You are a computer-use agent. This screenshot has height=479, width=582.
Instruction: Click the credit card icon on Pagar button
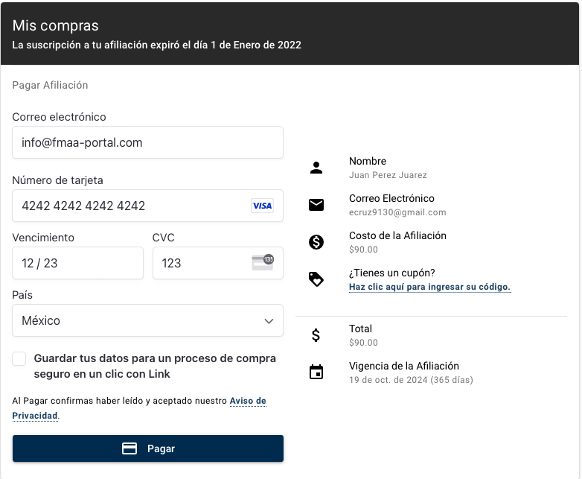tap(129, 448)
